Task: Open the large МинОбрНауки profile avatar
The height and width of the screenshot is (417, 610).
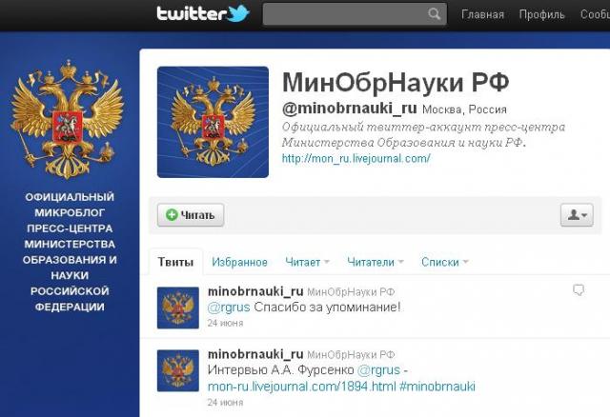Action: pos(213,122)
